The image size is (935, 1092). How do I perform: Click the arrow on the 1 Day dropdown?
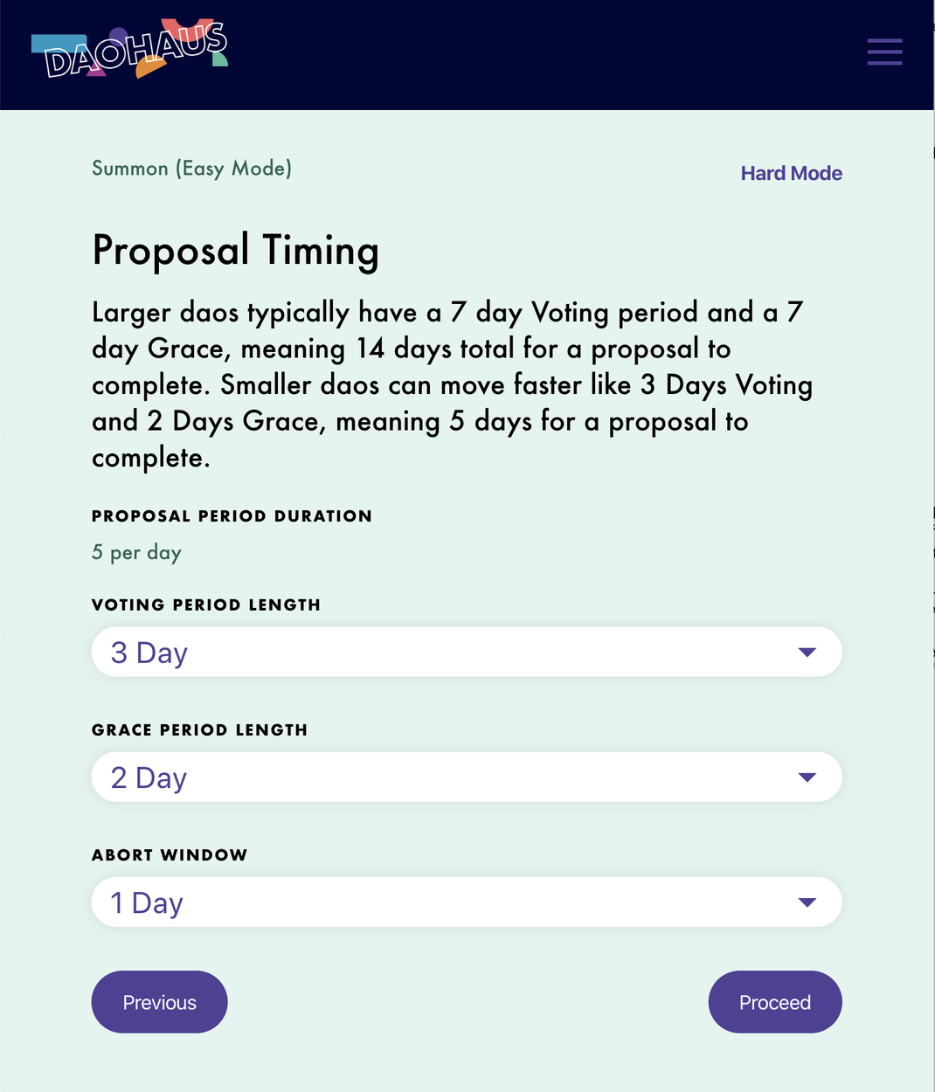(x=807, y=902)
